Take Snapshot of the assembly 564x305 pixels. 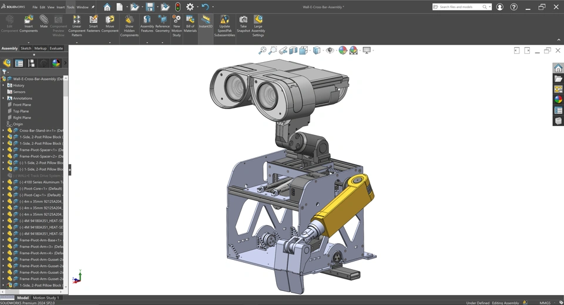coord(243,23)
